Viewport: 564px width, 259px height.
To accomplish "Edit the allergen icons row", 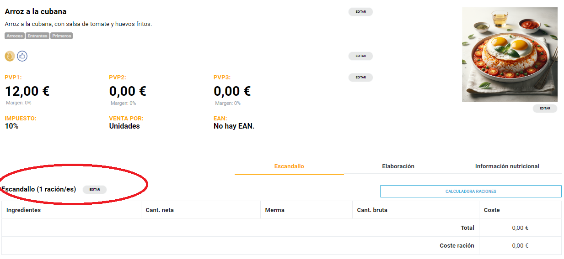I will (x=360, y=56).
